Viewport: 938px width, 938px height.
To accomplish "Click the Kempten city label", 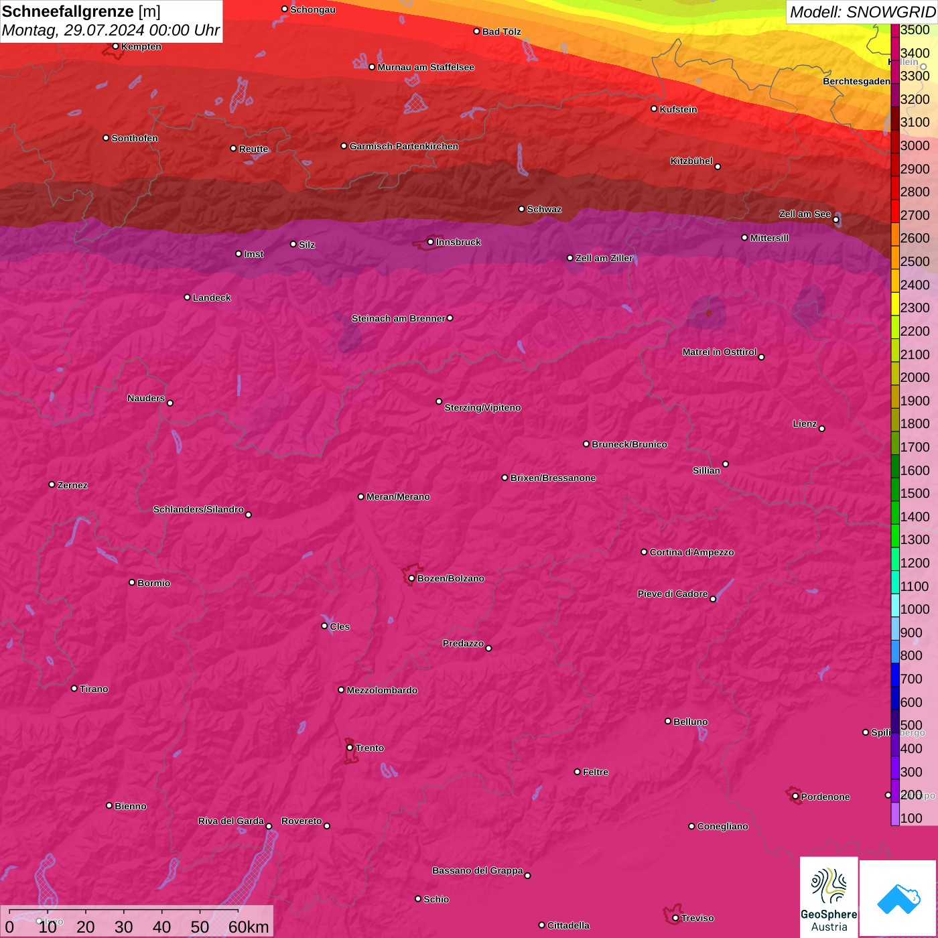I will click(x=141, y=46).
